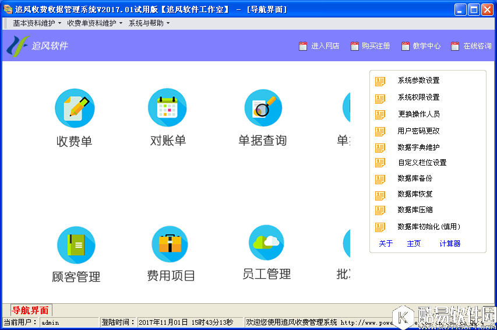Switch to the 导航界面 tab
497x330 pixels.
[x=30, y=310]
